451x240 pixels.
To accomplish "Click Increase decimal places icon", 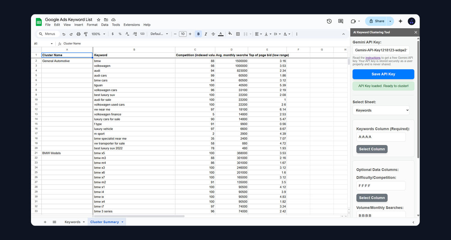I will point(135,34).
